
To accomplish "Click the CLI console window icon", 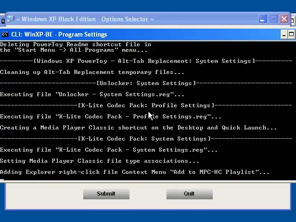I will point(5,35).
